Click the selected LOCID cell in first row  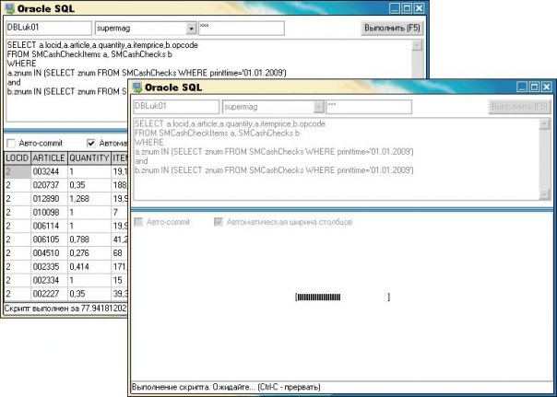[x=18, y=172]
